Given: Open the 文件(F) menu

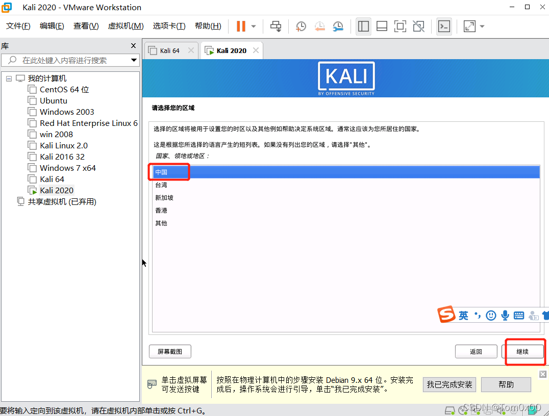Looking at the screenshot, I should (18, 26).
